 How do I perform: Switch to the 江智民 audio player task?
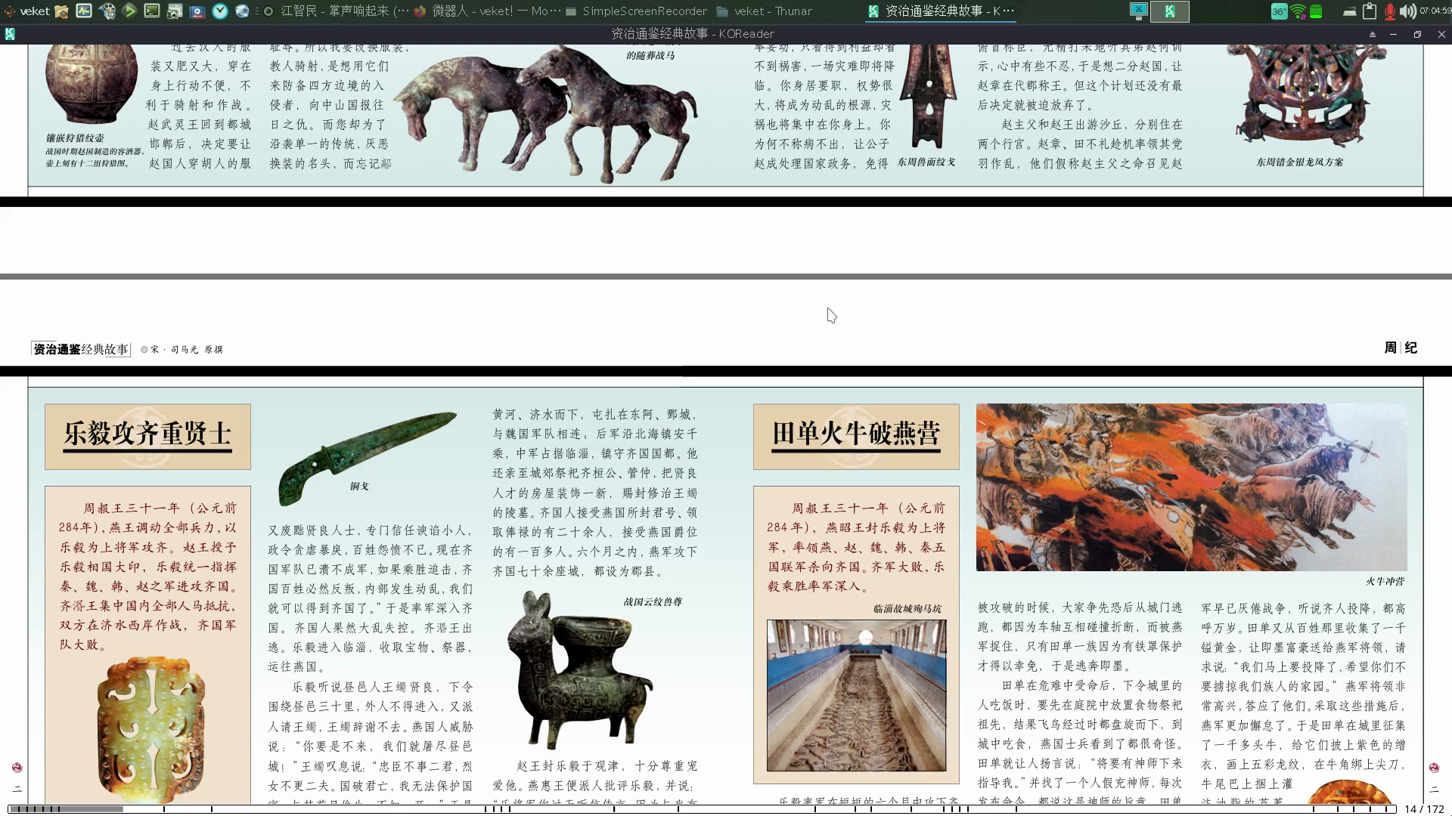[337, 11]
